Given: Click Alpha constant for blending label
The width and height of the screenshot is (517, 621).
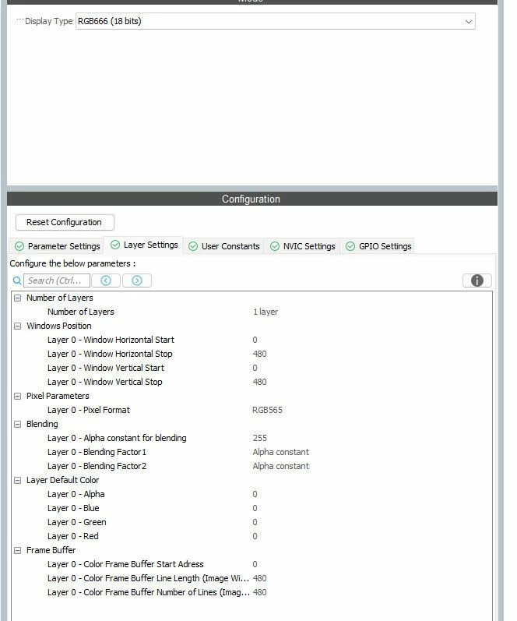Looking at the screenshot, I should 117,438.
